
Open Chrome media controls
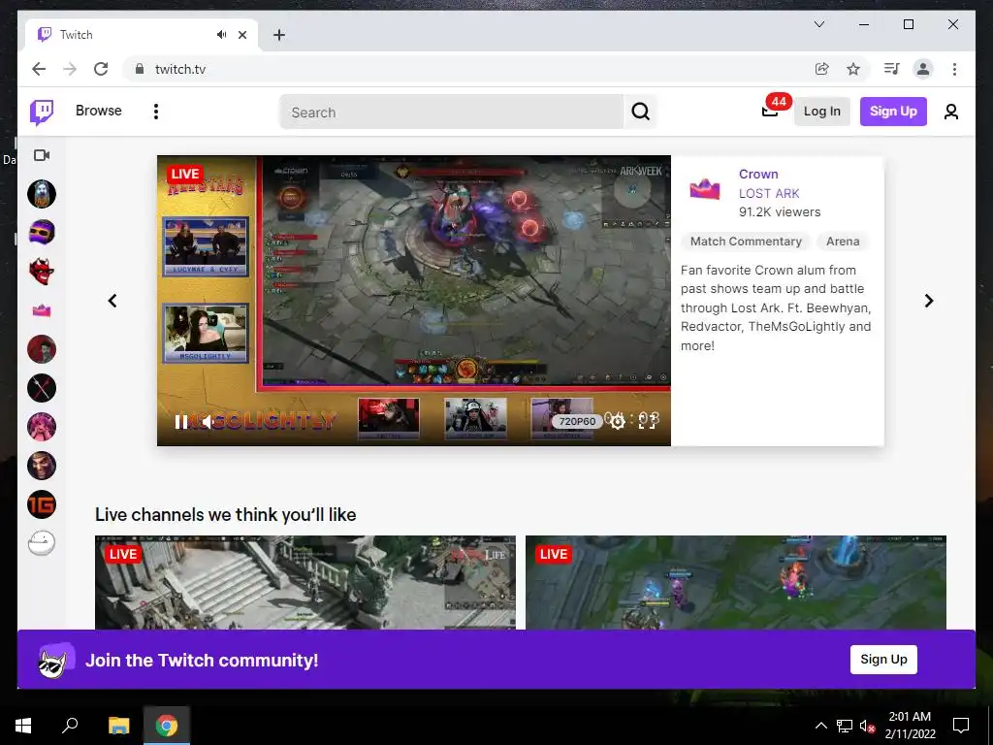pyautogui.click(x=892, y=69)
